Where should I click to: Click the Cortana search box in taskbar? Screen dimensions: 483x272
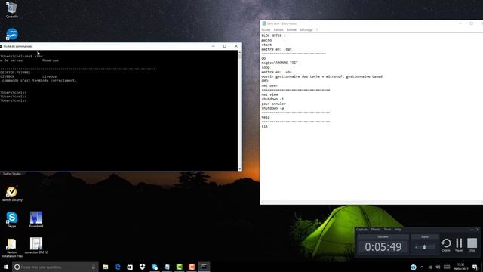[55, 267]
